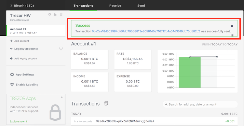Open the sent transaction hash link
The image size is (244, 126).
(x=146, y=31)
